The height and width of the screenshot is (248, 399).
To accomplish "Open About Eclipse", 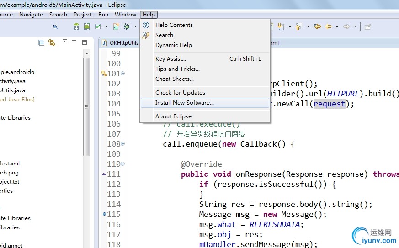I will tap(205, 116).
